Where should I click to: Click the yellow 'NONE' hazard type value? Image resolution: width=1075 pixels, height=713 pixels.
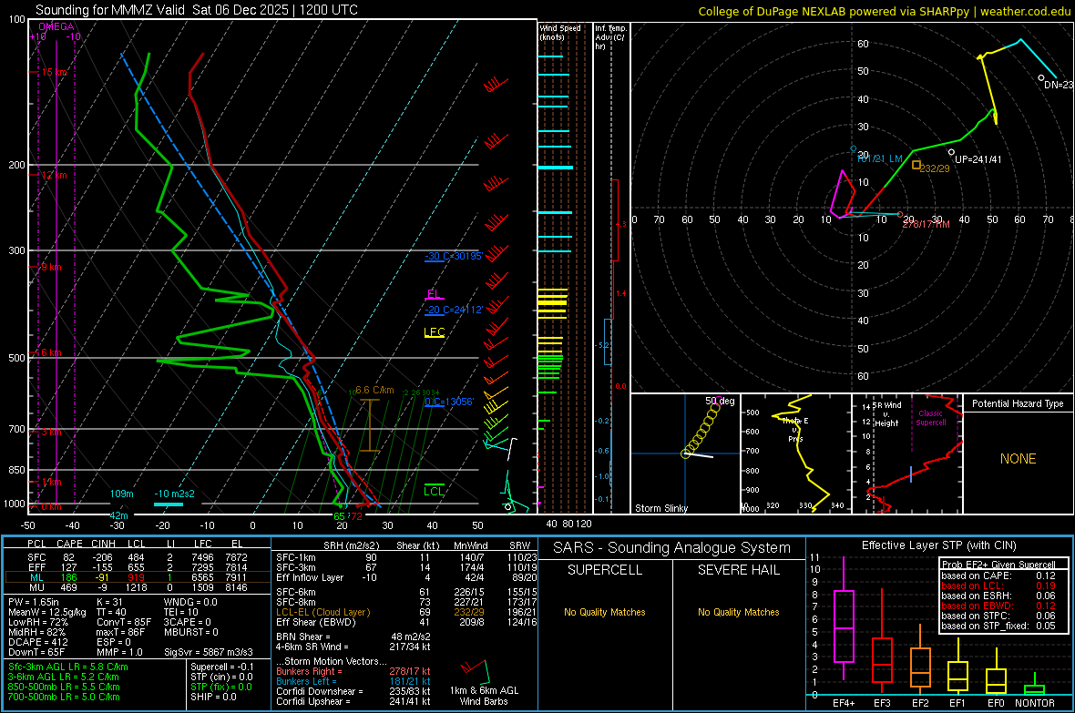[1019, 459]
